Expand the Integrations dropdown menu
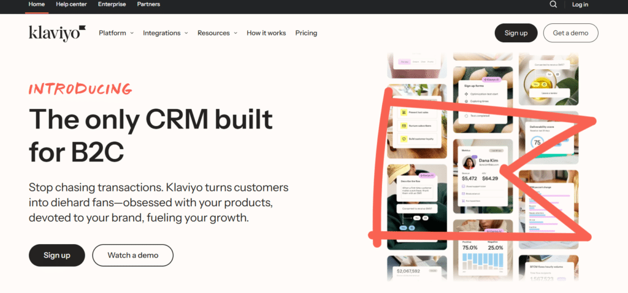The width and height of the screenshot is (628, 293). click(166, 33)
